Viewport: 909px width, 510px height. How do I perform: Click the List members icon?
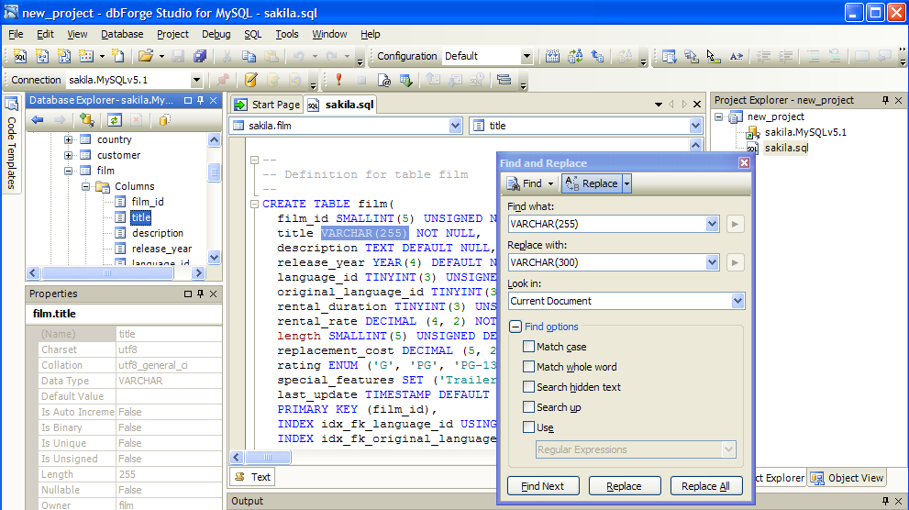tap(669, 56)
